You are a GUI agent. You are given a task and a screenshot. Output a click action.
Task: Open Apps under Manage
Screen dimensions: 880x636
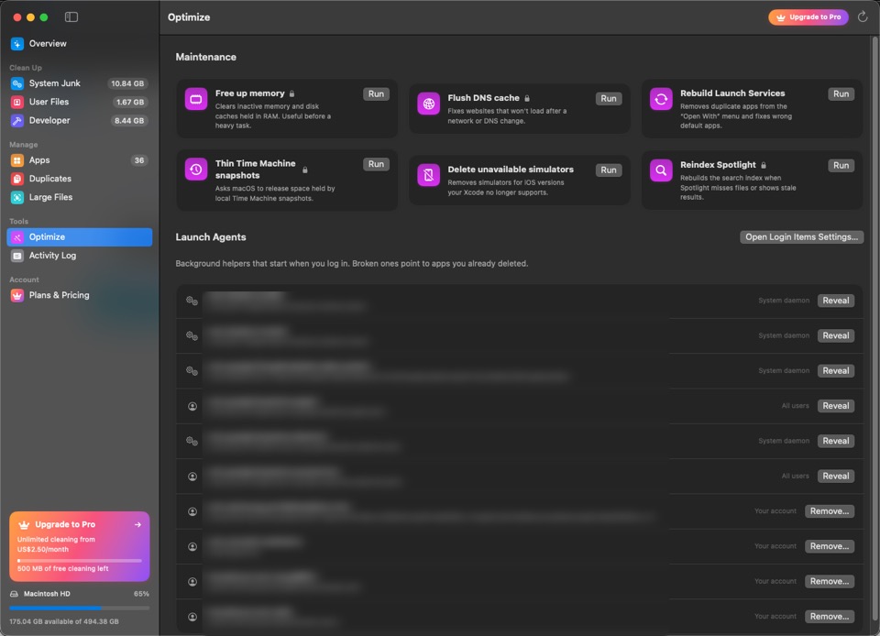point(80,159)
